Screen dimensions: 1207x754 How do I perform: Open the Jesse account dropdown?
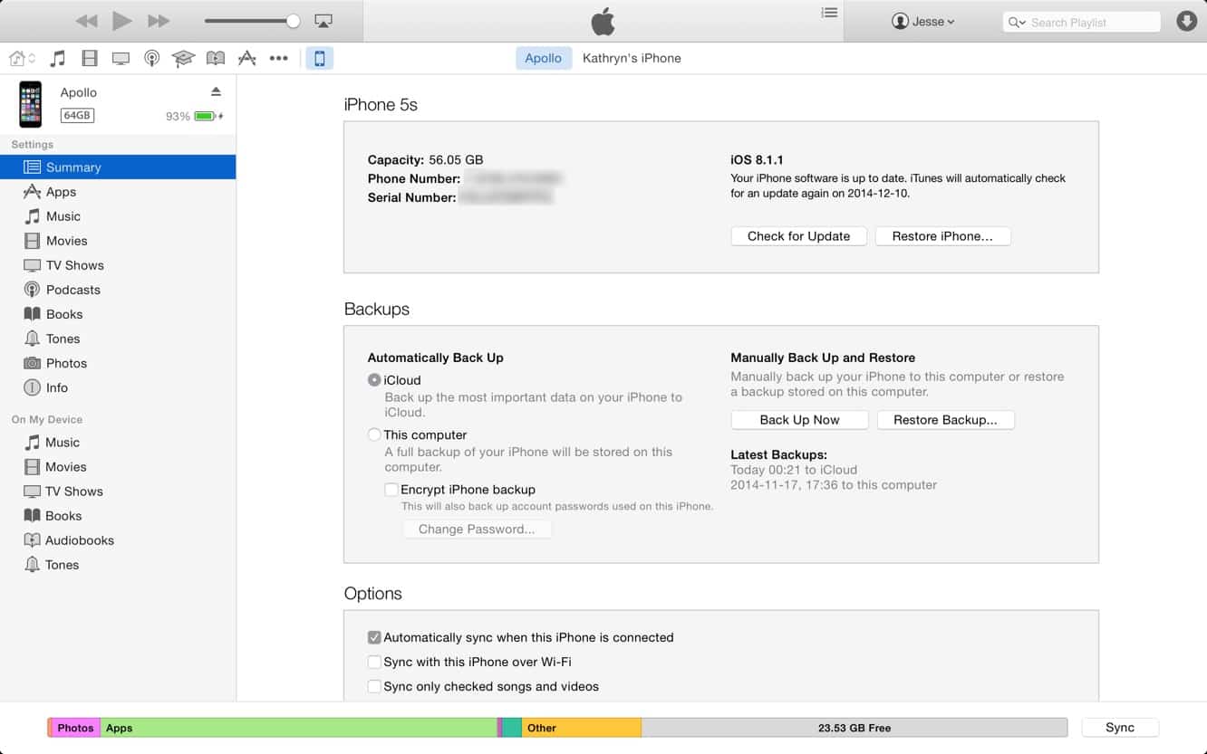pos(923,22)
